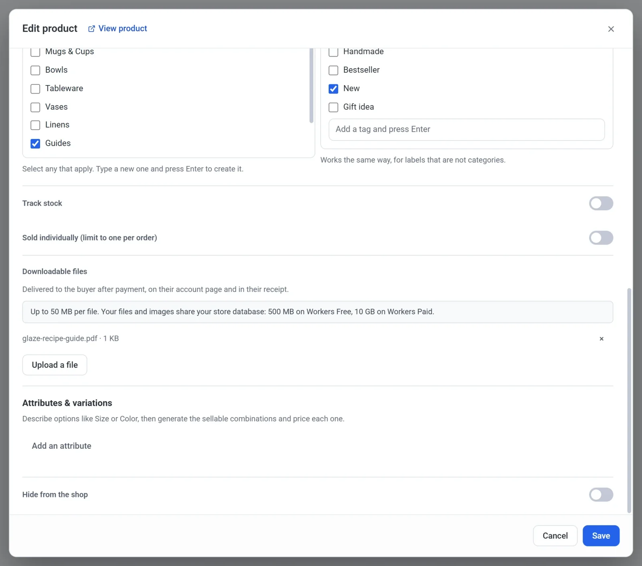Cancel the product edits
The width and height of the screenshot is (642, 566).
(x=555, y=535)
